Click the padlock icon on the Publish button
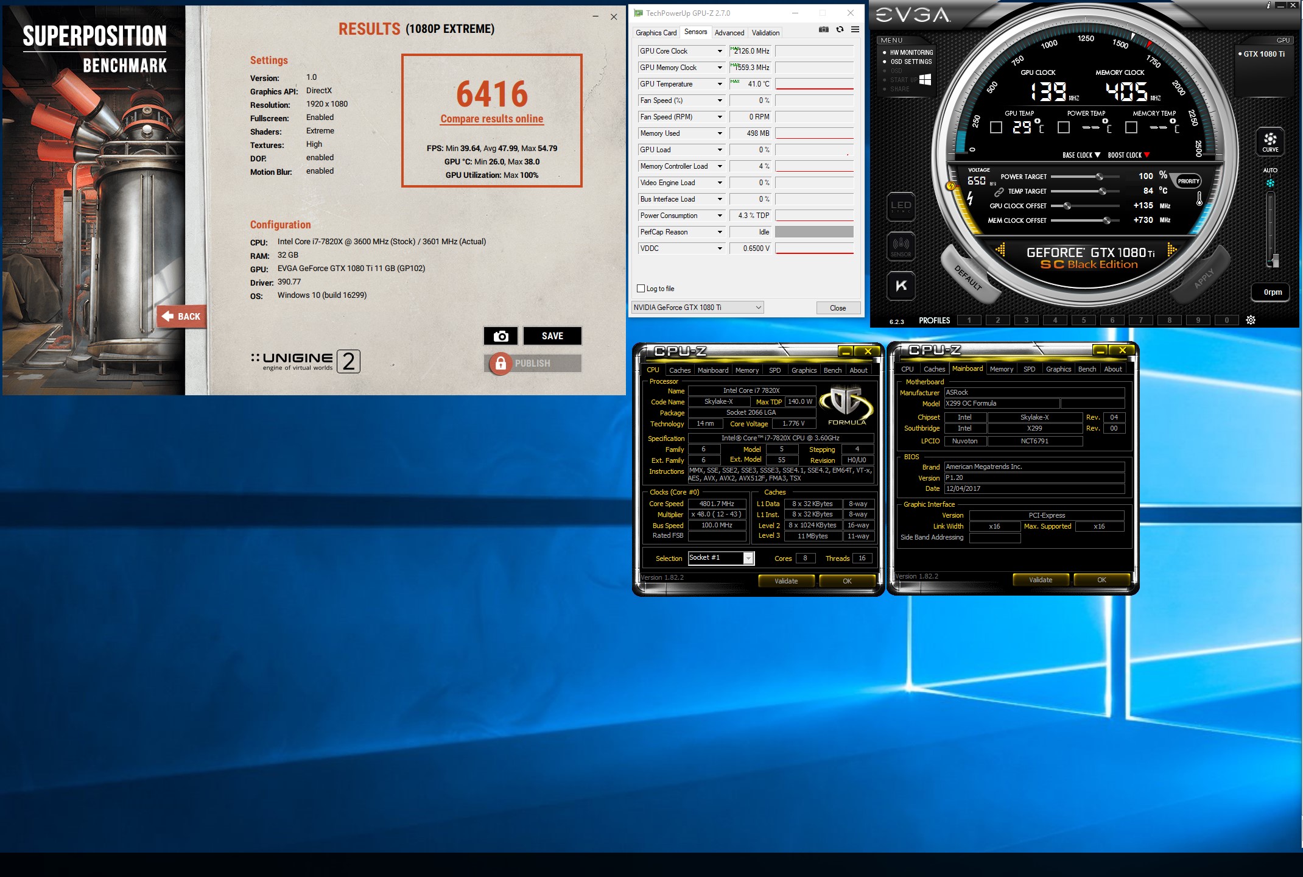1303x877 pixels. coord(500,364)
